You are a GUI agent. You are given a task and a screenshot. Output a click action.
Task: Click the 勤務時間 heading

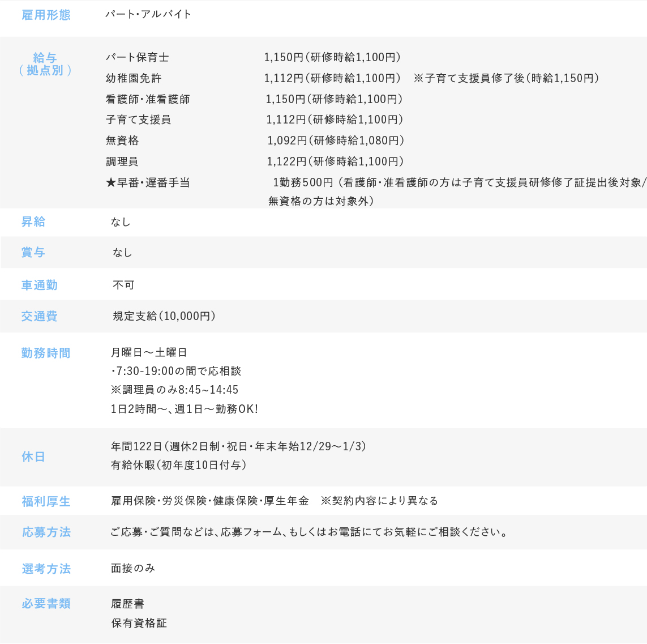tap(46, 353)
